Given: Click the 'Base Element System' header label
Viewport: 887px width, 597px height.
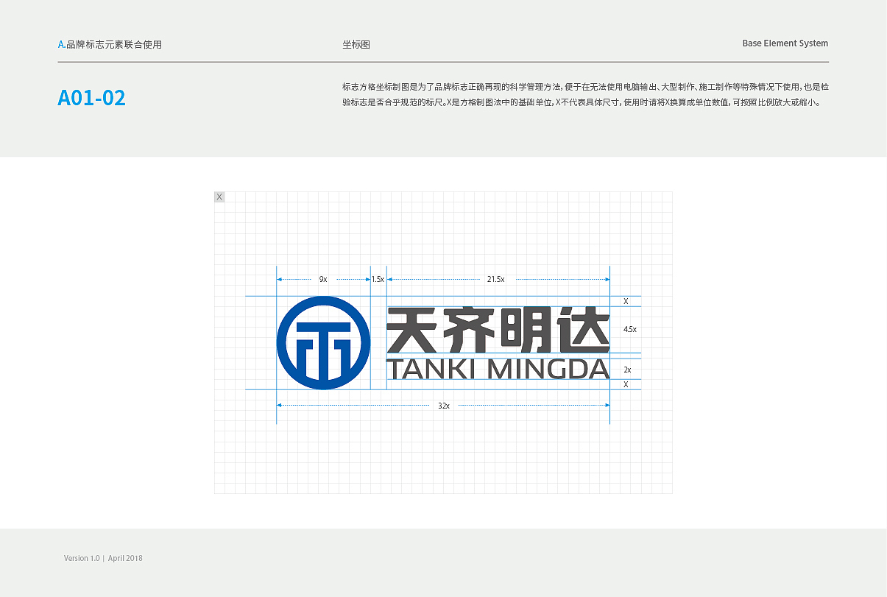Looking at the screenshot, I should [x=785, y=43].
